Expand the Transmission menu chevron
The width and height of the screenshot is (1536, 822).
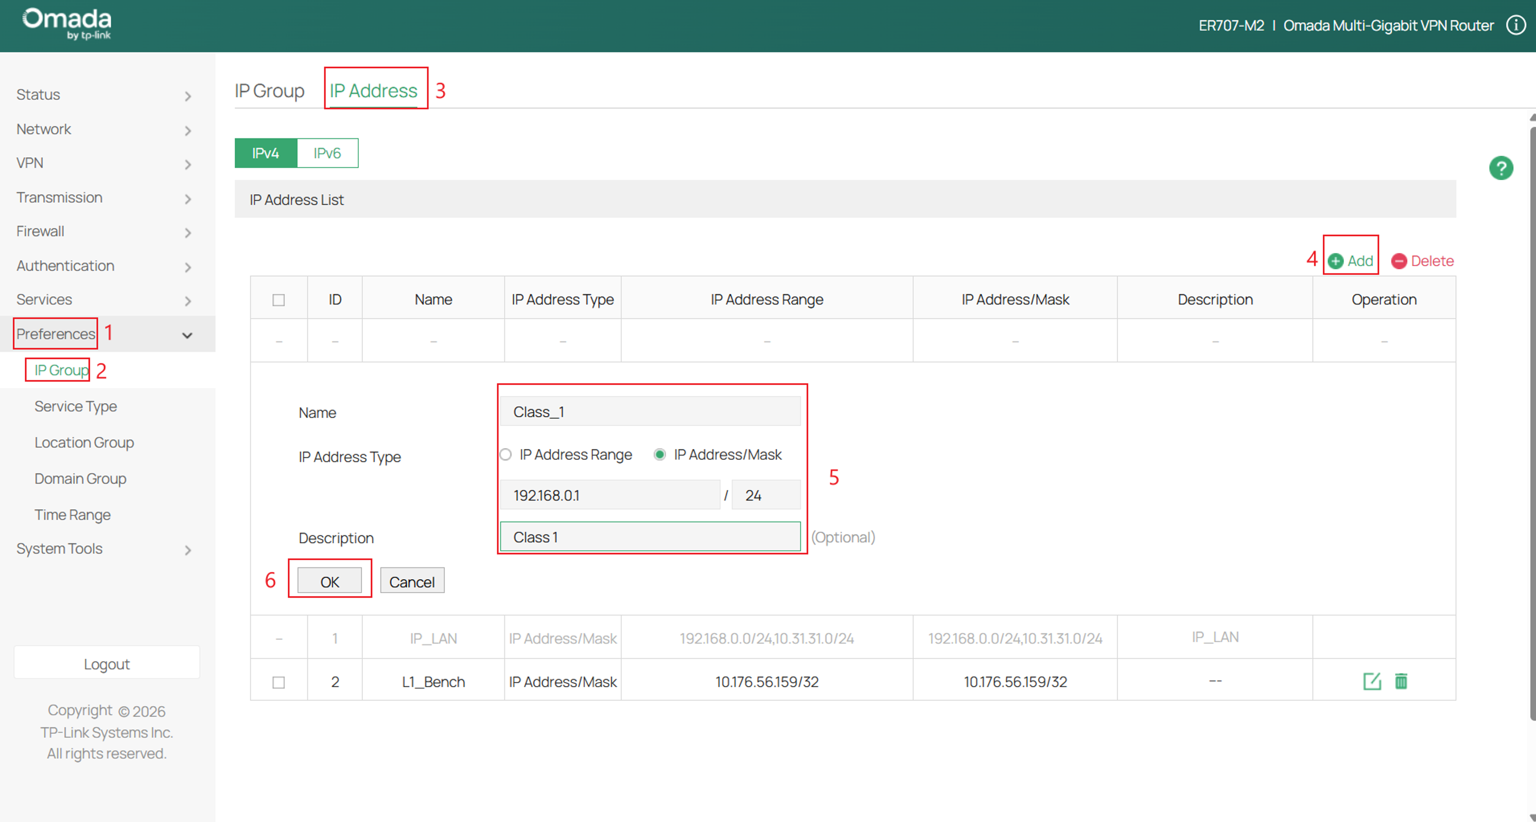click(188, 199)
